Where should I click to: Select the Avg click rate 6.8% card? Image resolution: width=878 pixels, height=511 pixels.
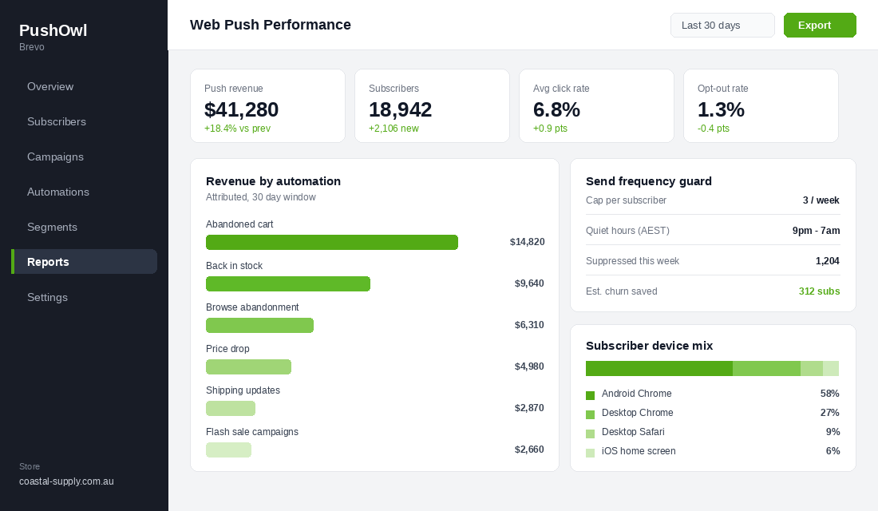click(x=596, y=106)
